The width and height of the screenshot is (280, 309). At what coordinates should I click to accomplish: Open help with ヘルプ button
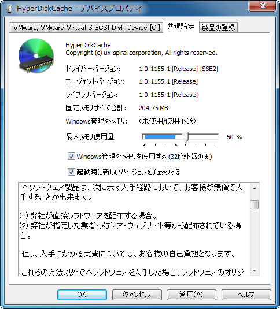pyautogui.click(x=246, y=295)
